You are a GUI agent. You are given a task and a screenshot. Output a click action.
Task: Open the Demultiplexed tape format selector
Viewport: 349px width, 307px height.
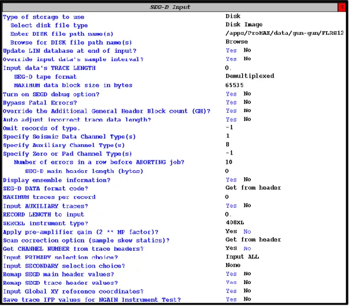(250, 76)
